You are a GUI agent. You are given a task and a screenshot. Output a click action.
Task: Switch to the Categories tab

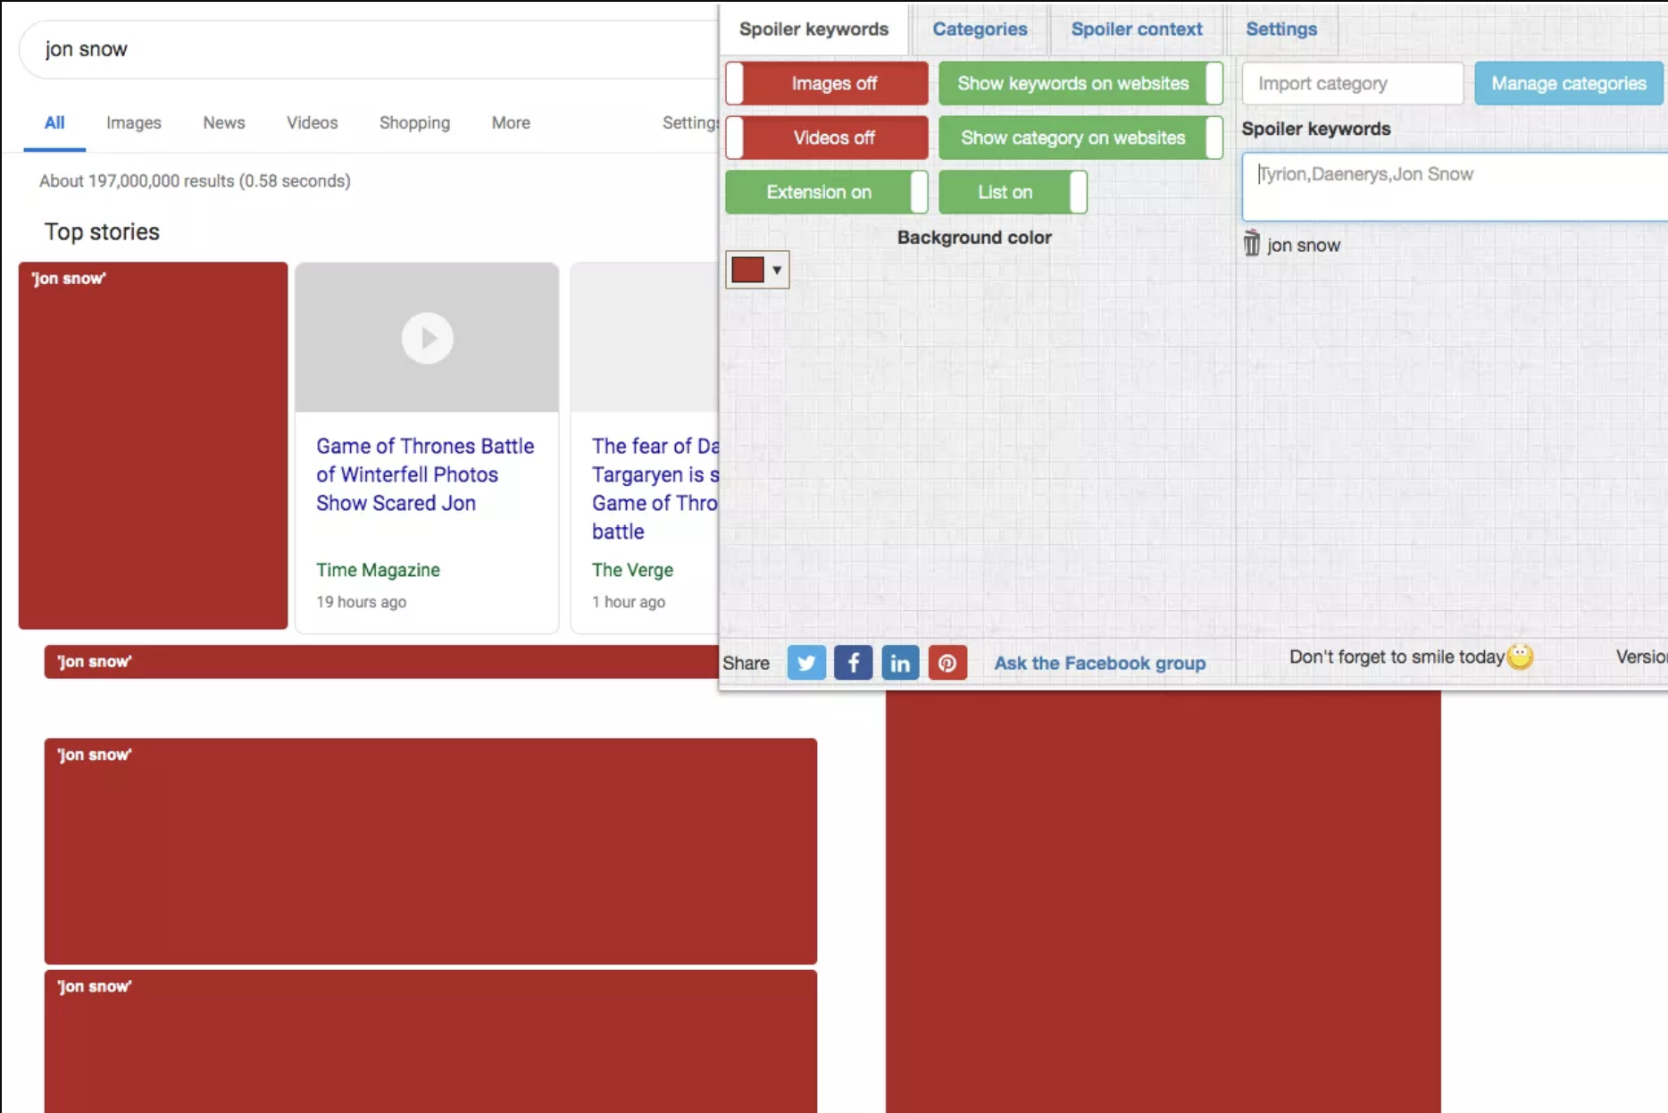click(x=980, y=29)
